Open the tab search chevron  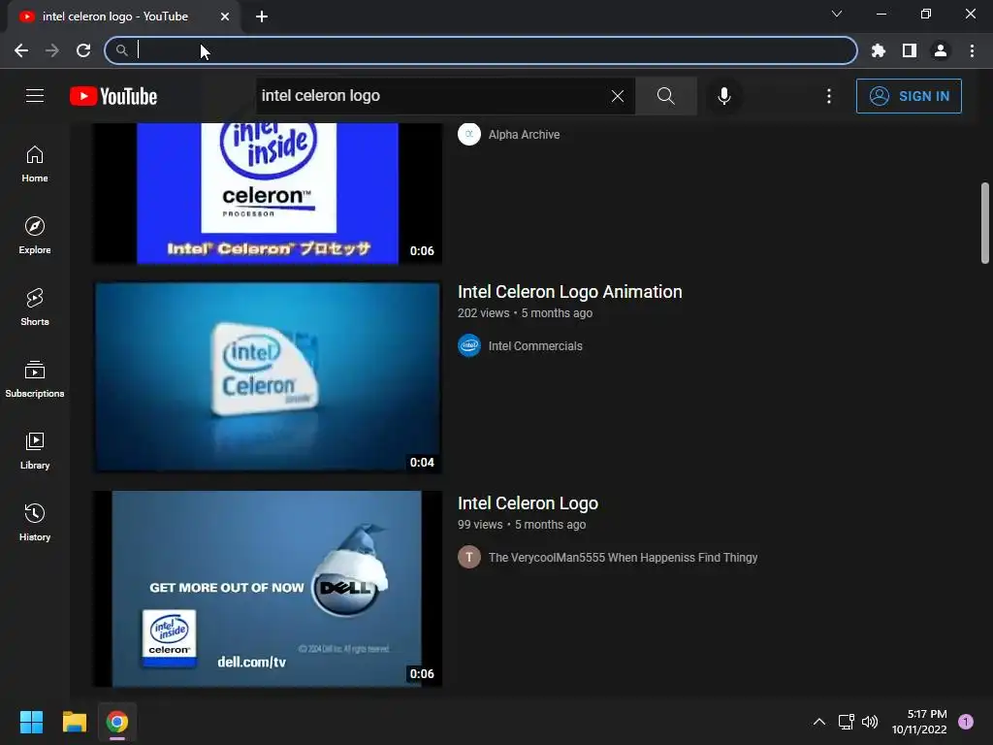tap(837, 14)
